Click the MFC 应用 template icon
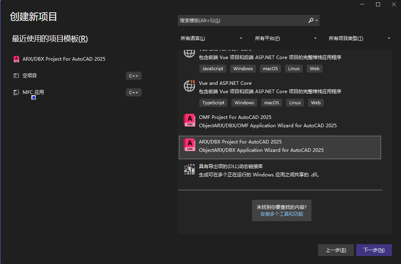 (16, 92)
